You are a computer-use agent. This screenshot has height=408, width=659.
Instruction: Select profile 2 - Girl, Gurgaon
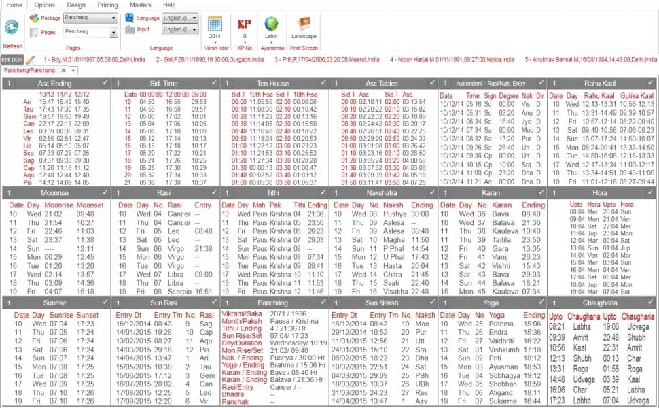click(210, 60)
